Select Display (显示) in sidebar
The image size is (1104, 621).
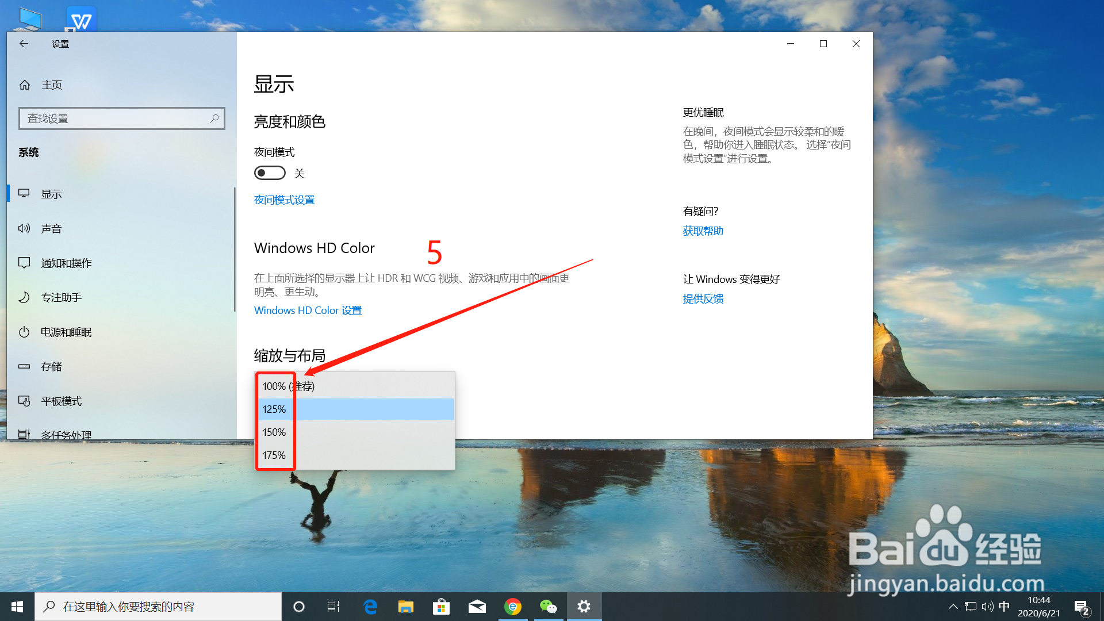click(x=51, y=194)
